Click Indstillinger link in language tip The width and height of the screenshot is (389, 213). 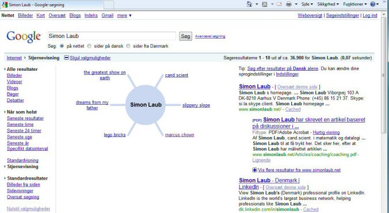click(x=287, y=74)
